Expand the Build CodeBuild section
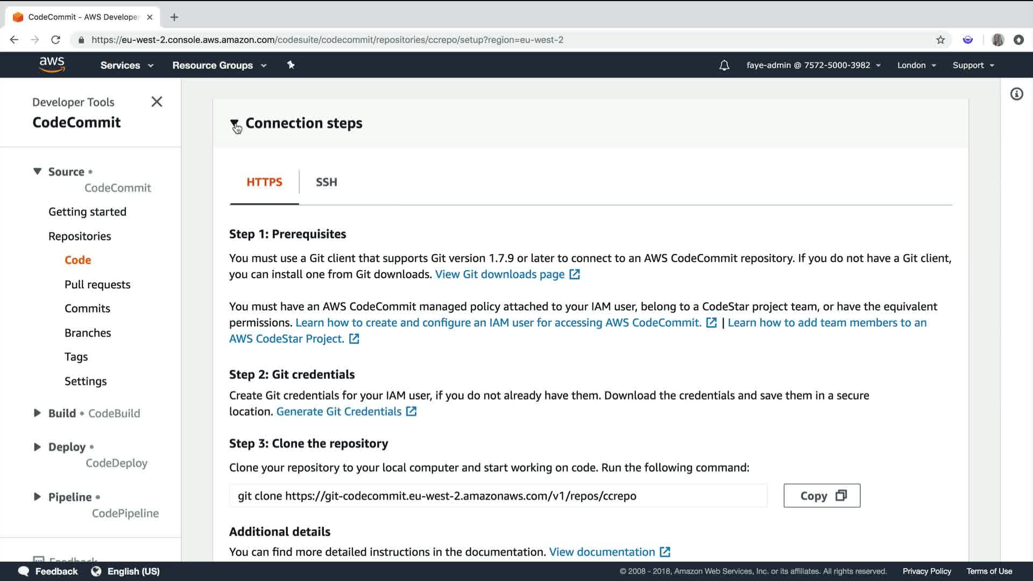The width and height of the screenshot is (1033, 581). [37, 413]
